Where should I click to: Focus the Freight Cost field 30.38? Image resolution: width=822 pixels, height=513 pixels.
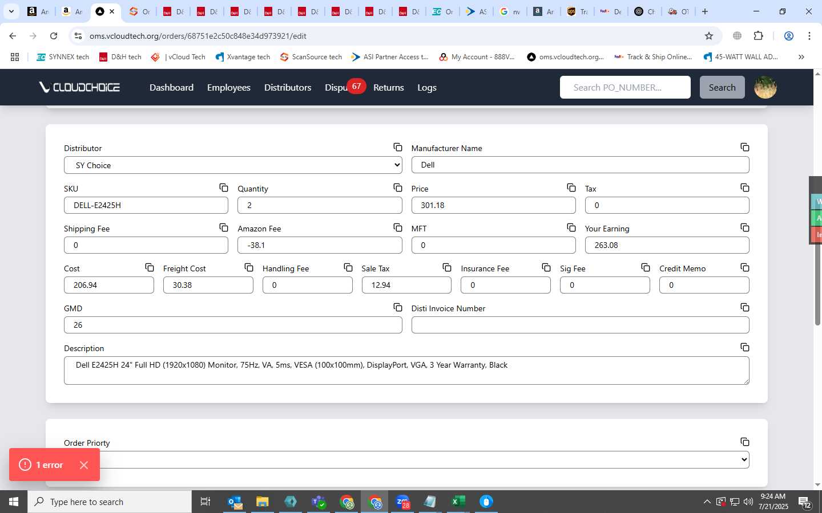pos(208,285)
